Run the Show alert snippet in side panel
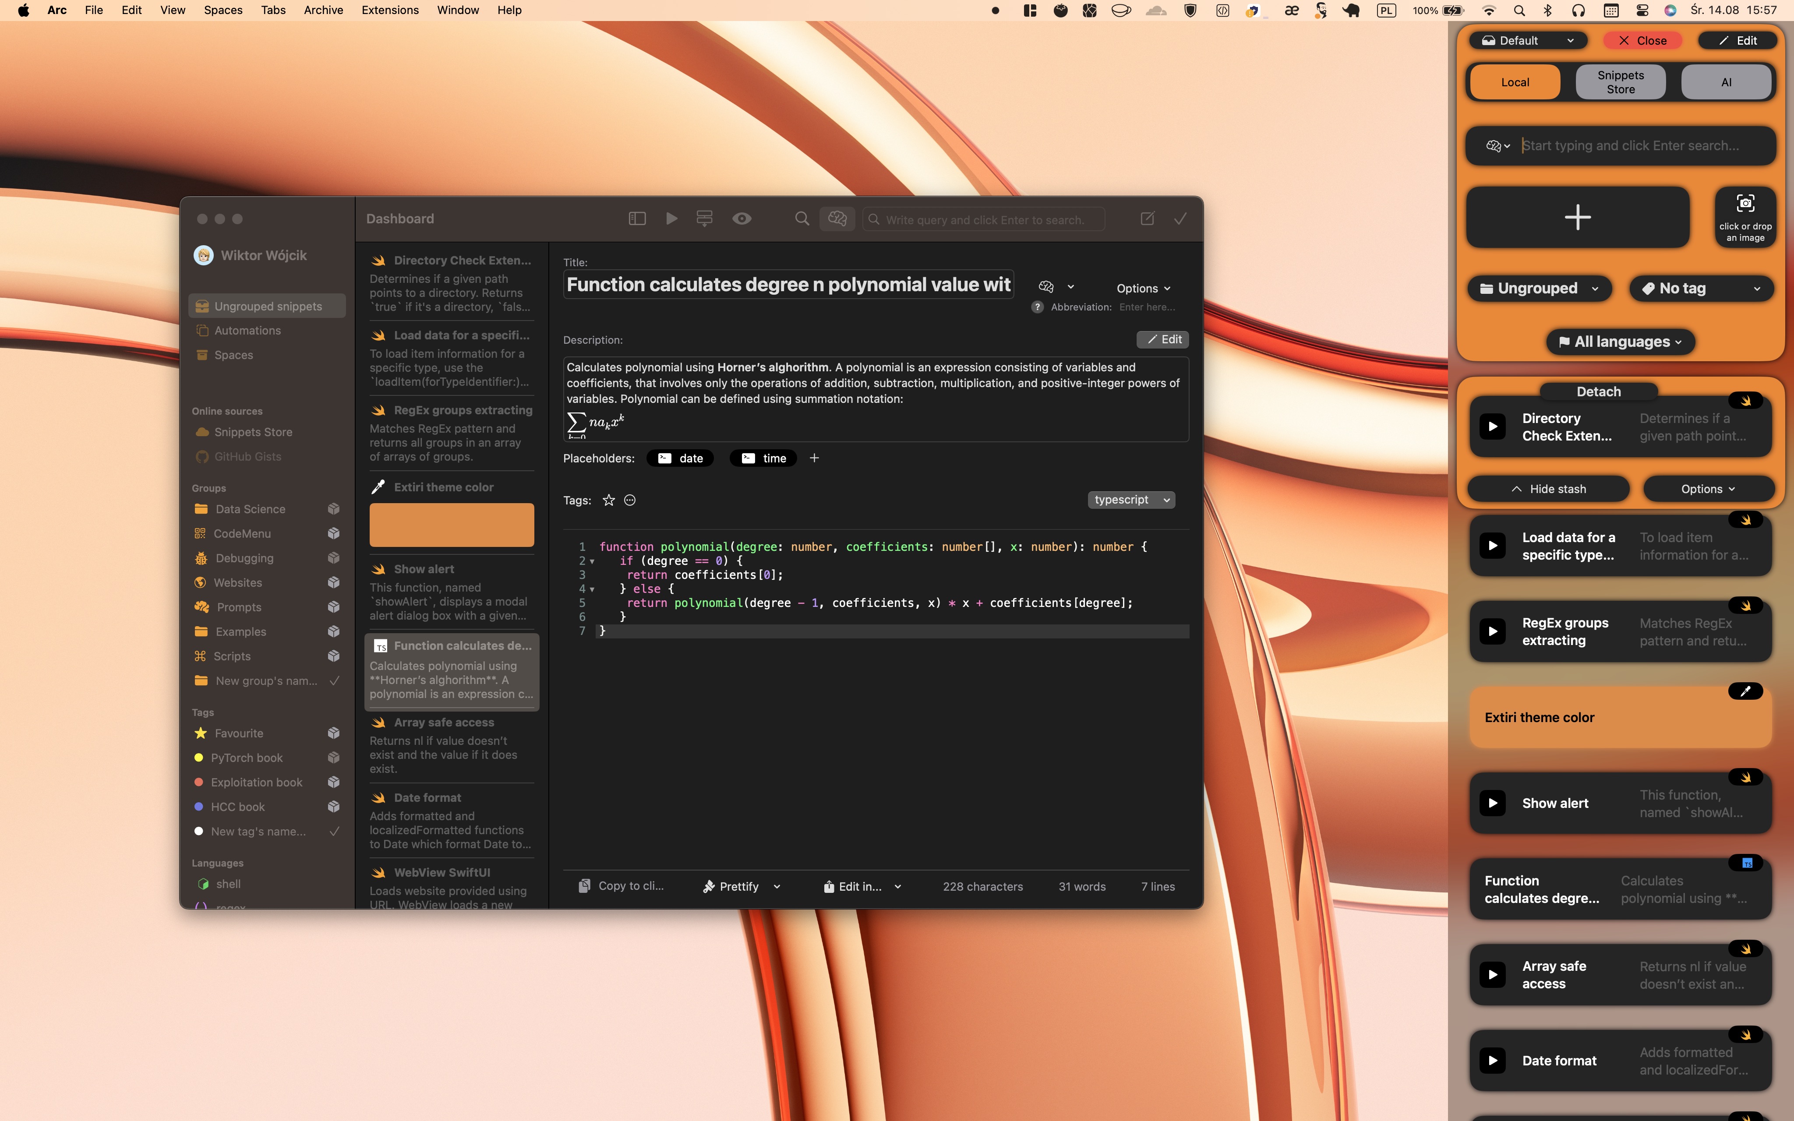The height and width of the screenshot is (1121, 1794). (1492, 803)
